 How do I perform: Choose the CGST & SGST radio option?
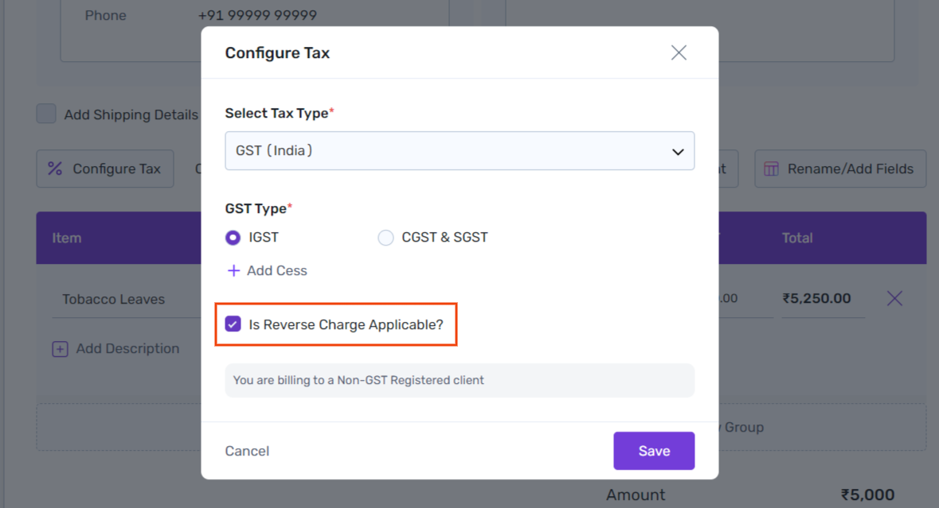coord(385,238)
